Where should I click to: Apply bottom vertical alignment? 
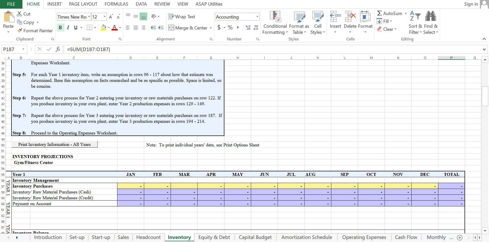pos(143,17)
